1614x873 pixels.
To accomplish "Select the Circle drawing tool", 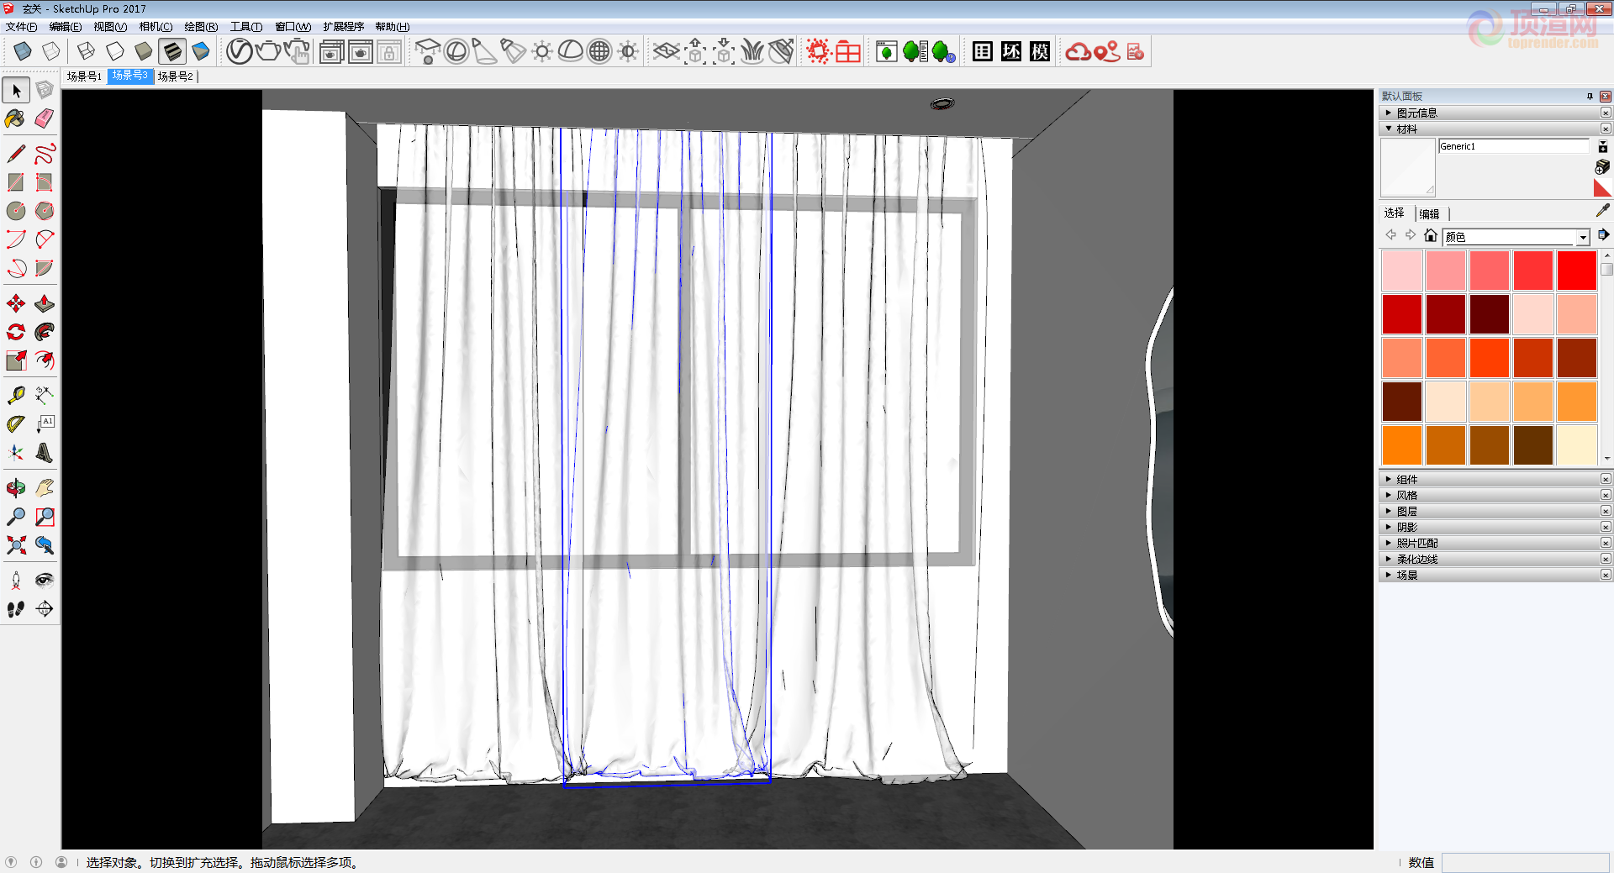I will [x=16, y=211].
